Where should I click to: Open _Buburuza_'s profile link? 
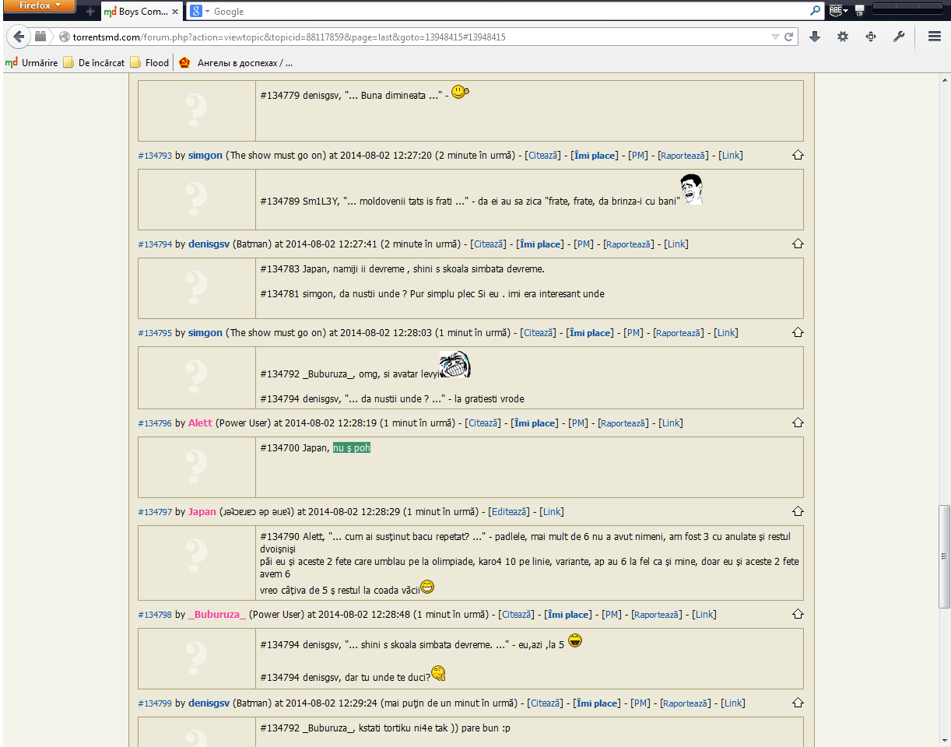(217, 615)
